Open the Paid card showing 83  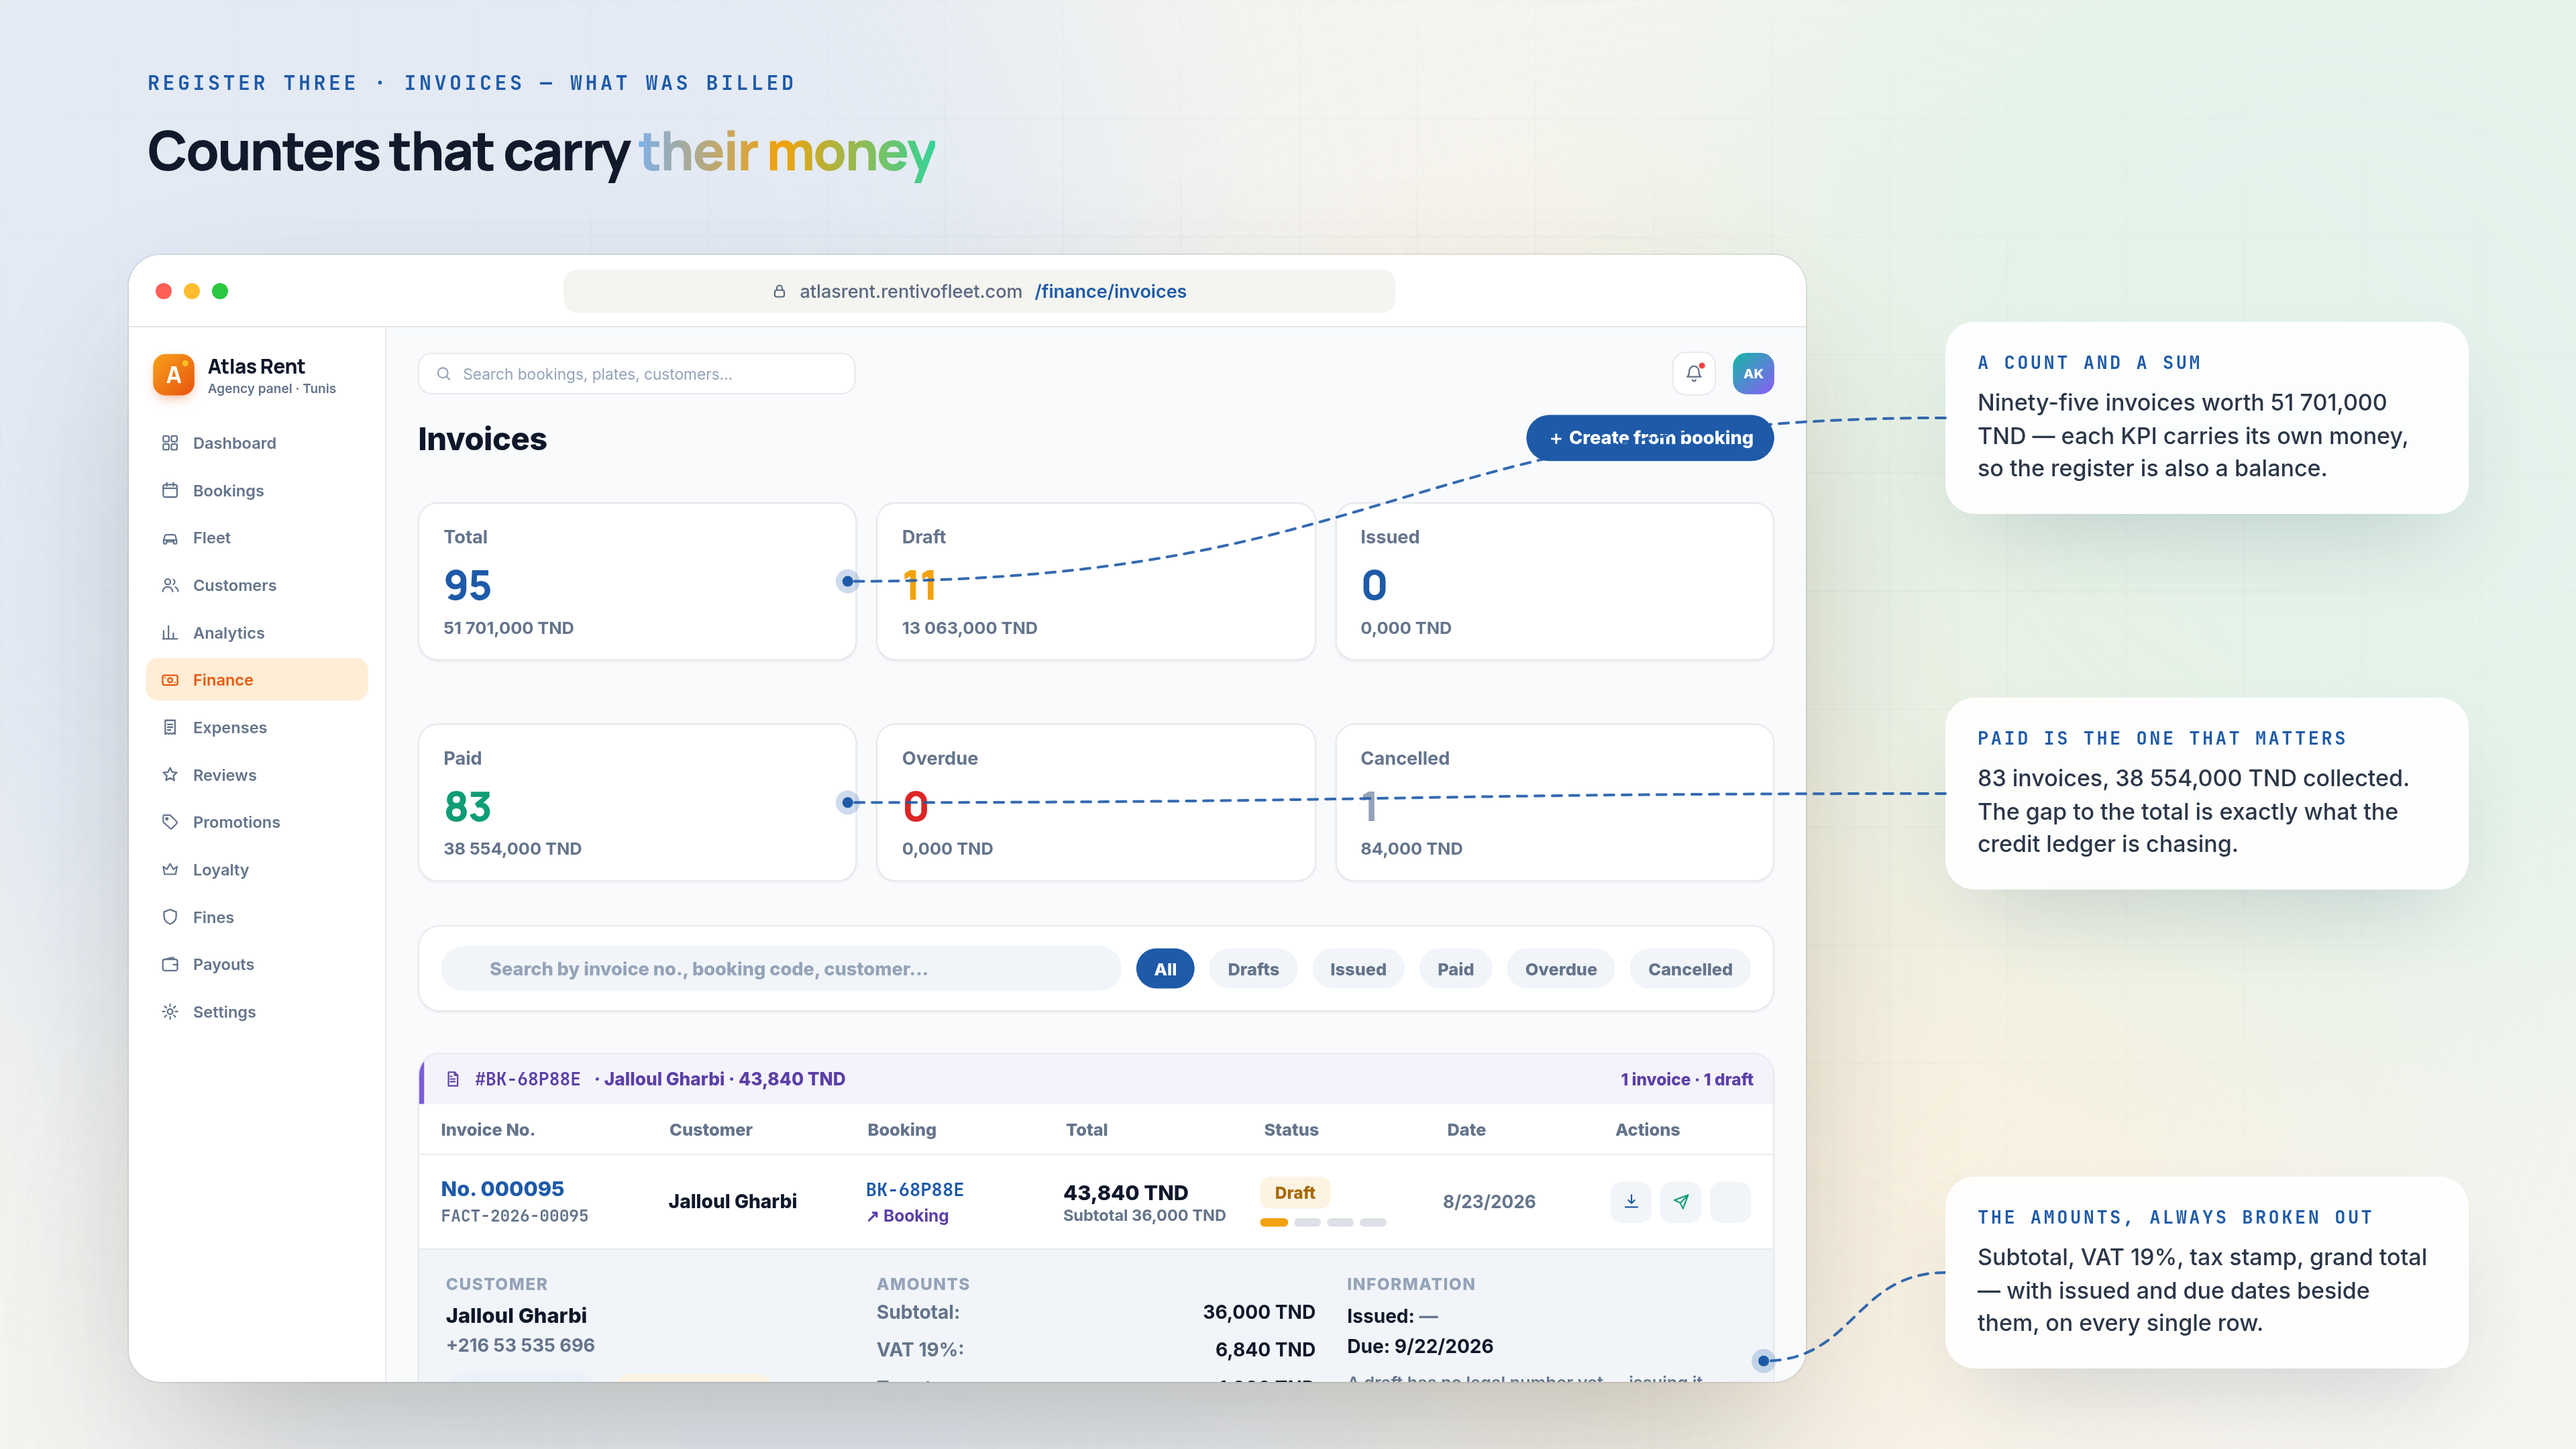[637, 802]
